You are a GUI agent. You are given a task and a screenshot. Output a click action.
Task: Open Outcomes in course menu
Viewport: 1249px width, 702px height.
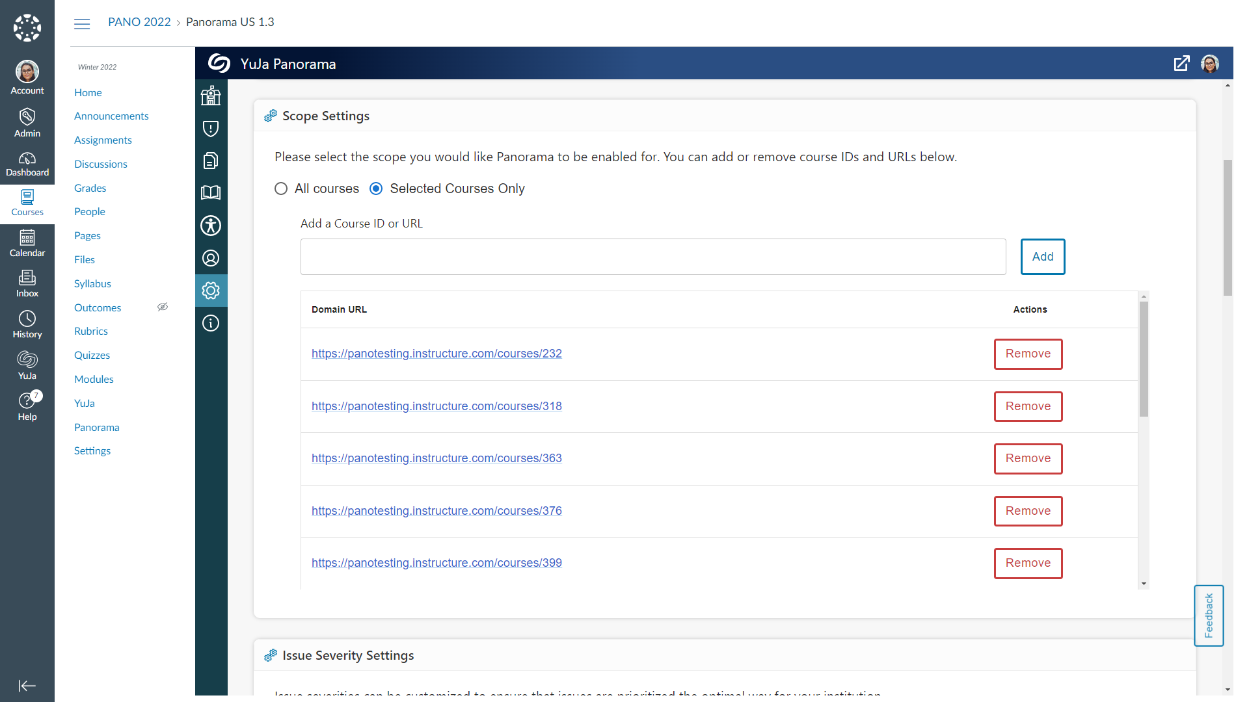pos(98,307)
